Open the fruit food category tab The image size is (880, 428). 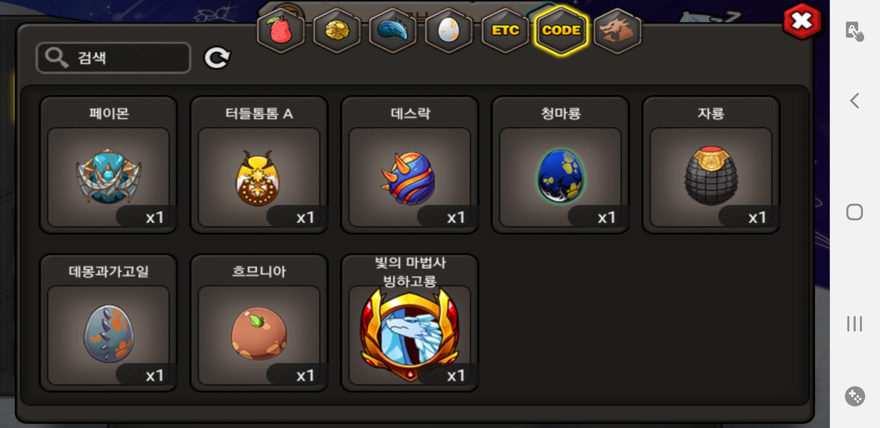click(281, 31)
